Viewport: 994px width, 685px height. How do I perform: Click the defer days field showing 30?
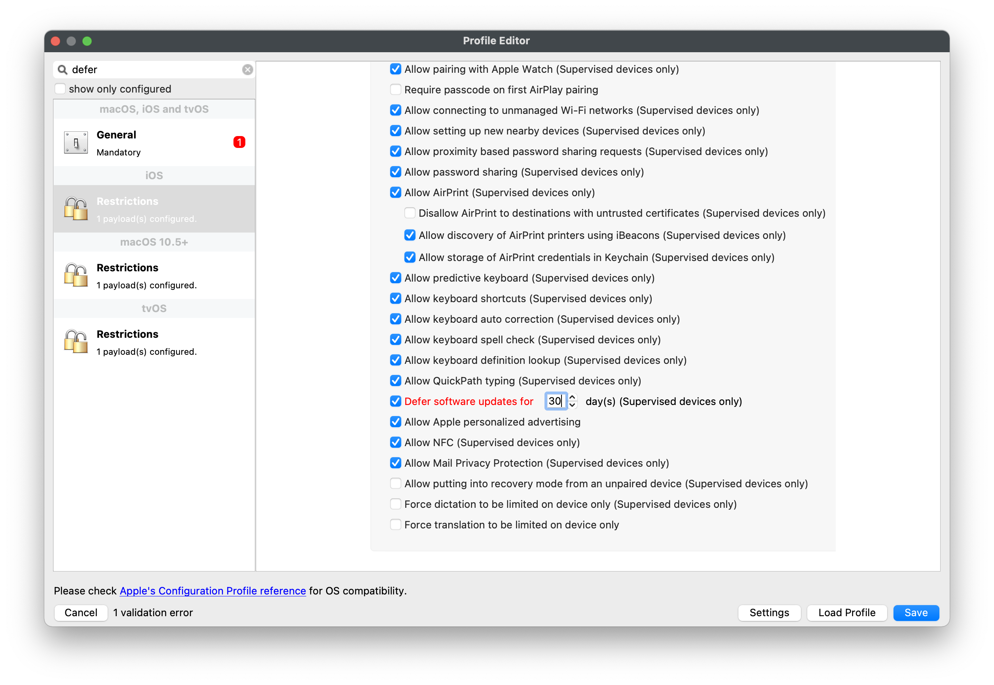(x=556, y=401)
